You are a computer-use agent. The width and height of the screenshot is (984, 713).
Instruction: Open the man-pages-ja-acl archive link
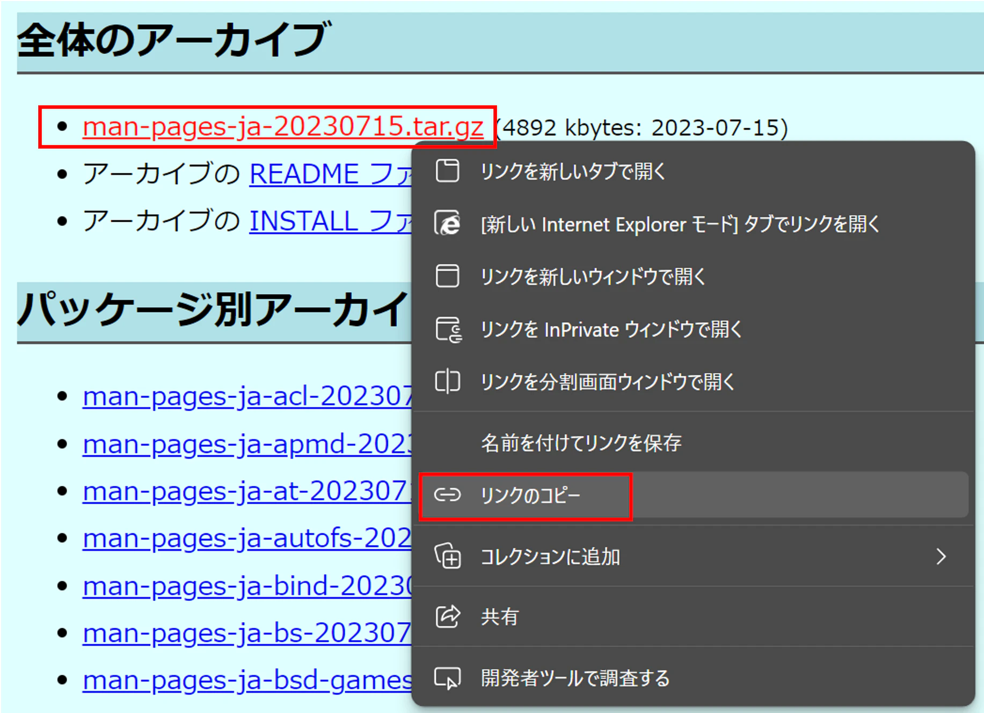(247, 397)
